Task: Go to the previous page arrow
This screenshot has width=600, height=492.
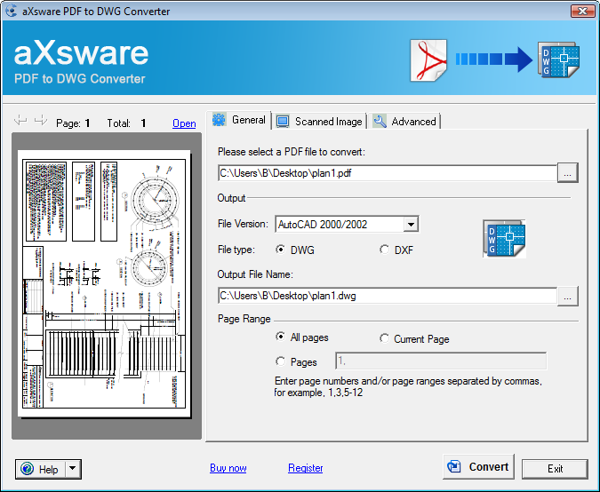Action: point(20,121)
